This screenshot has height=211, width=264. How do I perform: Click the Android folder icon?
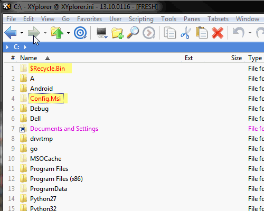click(x=23, y=88)
